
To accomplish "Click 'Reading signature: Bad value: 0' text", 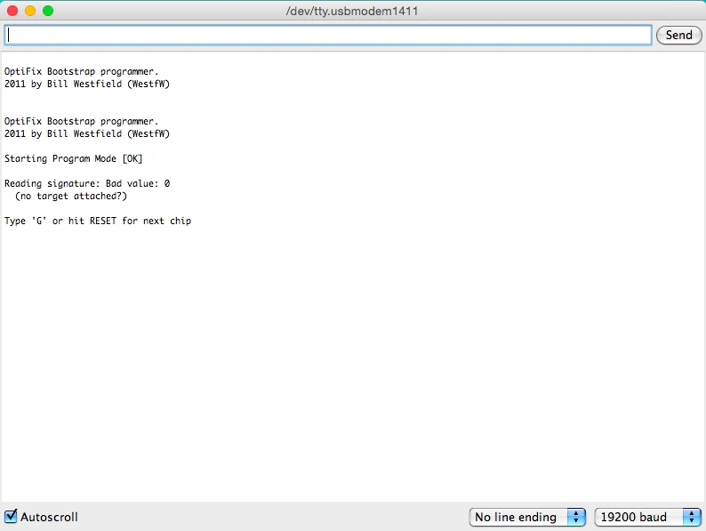I will (87, 184).
